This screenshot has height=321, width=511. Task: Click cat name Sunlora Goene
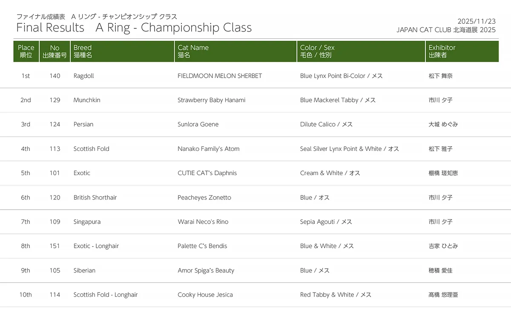coord(198,125)
